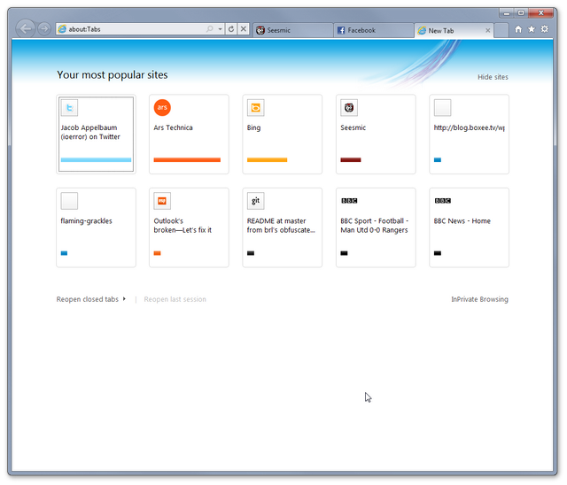The image size is (567, 485).
Task: Open Jacob Appelbaum Twitter tile
Action: (96, 134)
